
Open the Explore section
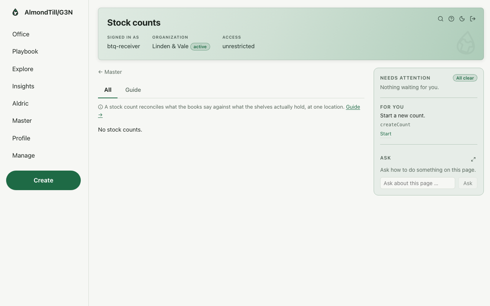[x=23, y=69]
